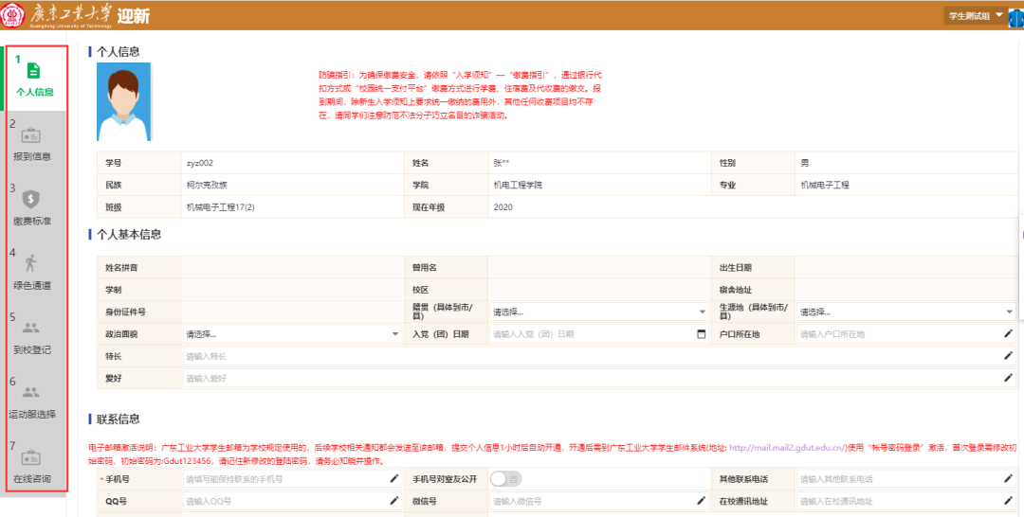This screenshot has height=517, width=1024.
Task: Click the 缴费标准 shield dollar icon
Action: pyautogui.click(x=30, y=200)
